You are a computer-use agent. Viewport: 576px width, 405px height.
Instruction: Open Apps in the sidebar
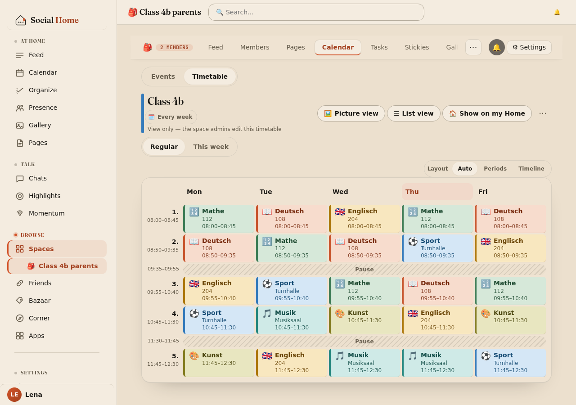[57, 336]
